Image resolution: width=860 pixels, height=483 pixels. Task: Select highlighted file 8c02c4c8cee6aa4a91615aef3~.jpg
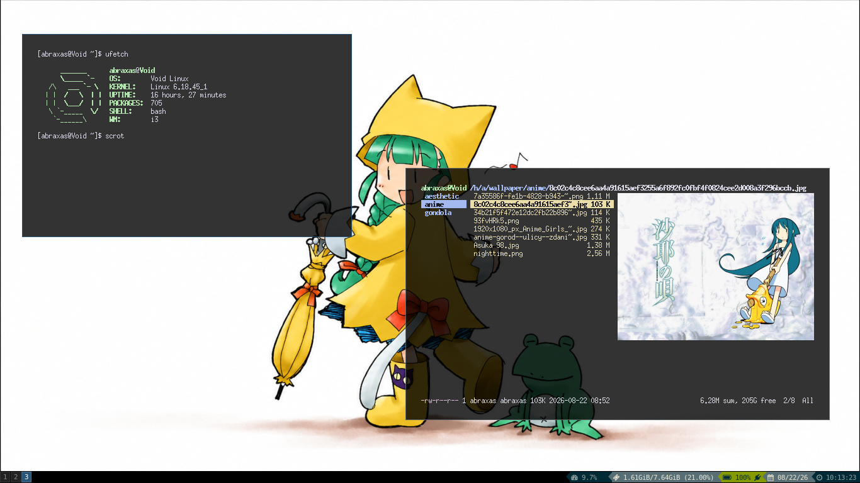[x=541, y=204]
